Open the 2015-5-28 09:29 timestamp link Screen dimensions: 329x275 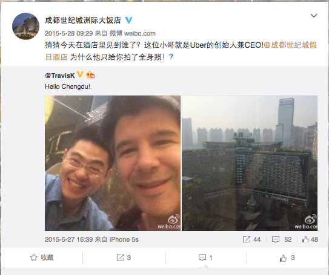pos(69,33)
